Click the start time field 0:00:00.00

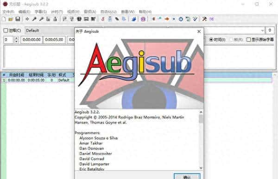pyautogui.click(x=32, y=40)
